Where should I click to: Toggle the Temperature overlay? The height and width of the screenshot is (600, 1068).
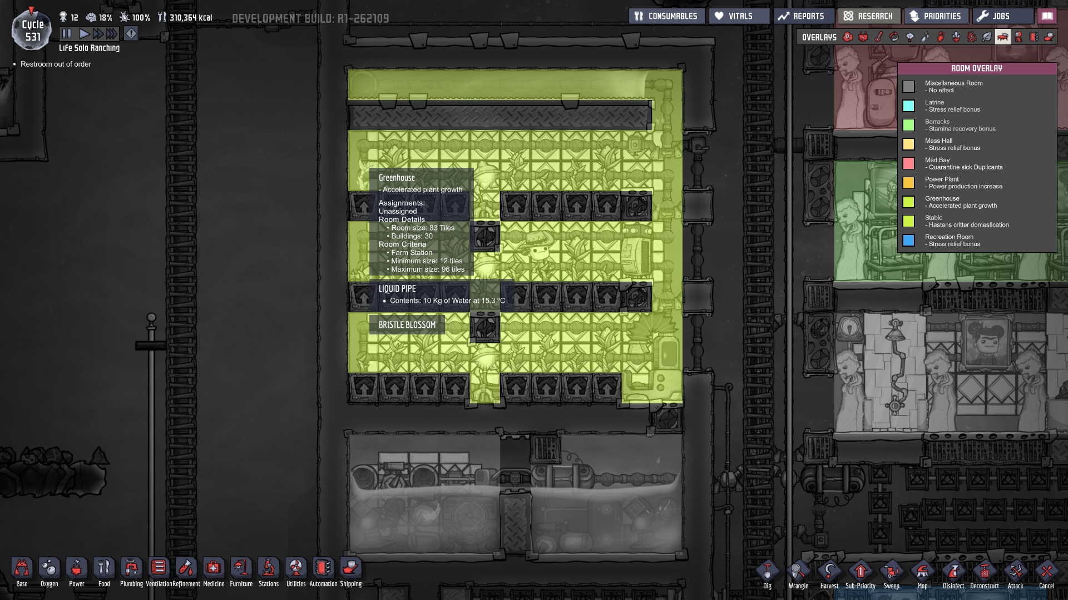[x=878, y=37]
